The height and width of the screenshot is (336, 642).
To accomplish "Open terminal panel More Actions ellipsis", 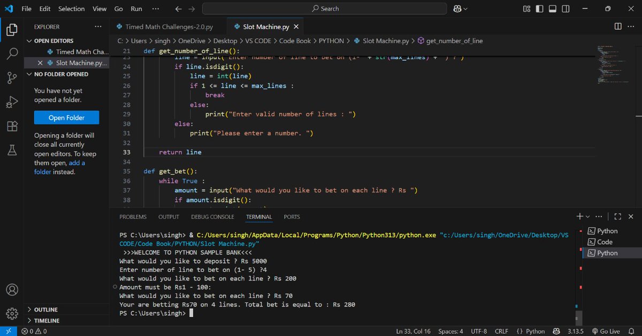I will click(598, 216).
